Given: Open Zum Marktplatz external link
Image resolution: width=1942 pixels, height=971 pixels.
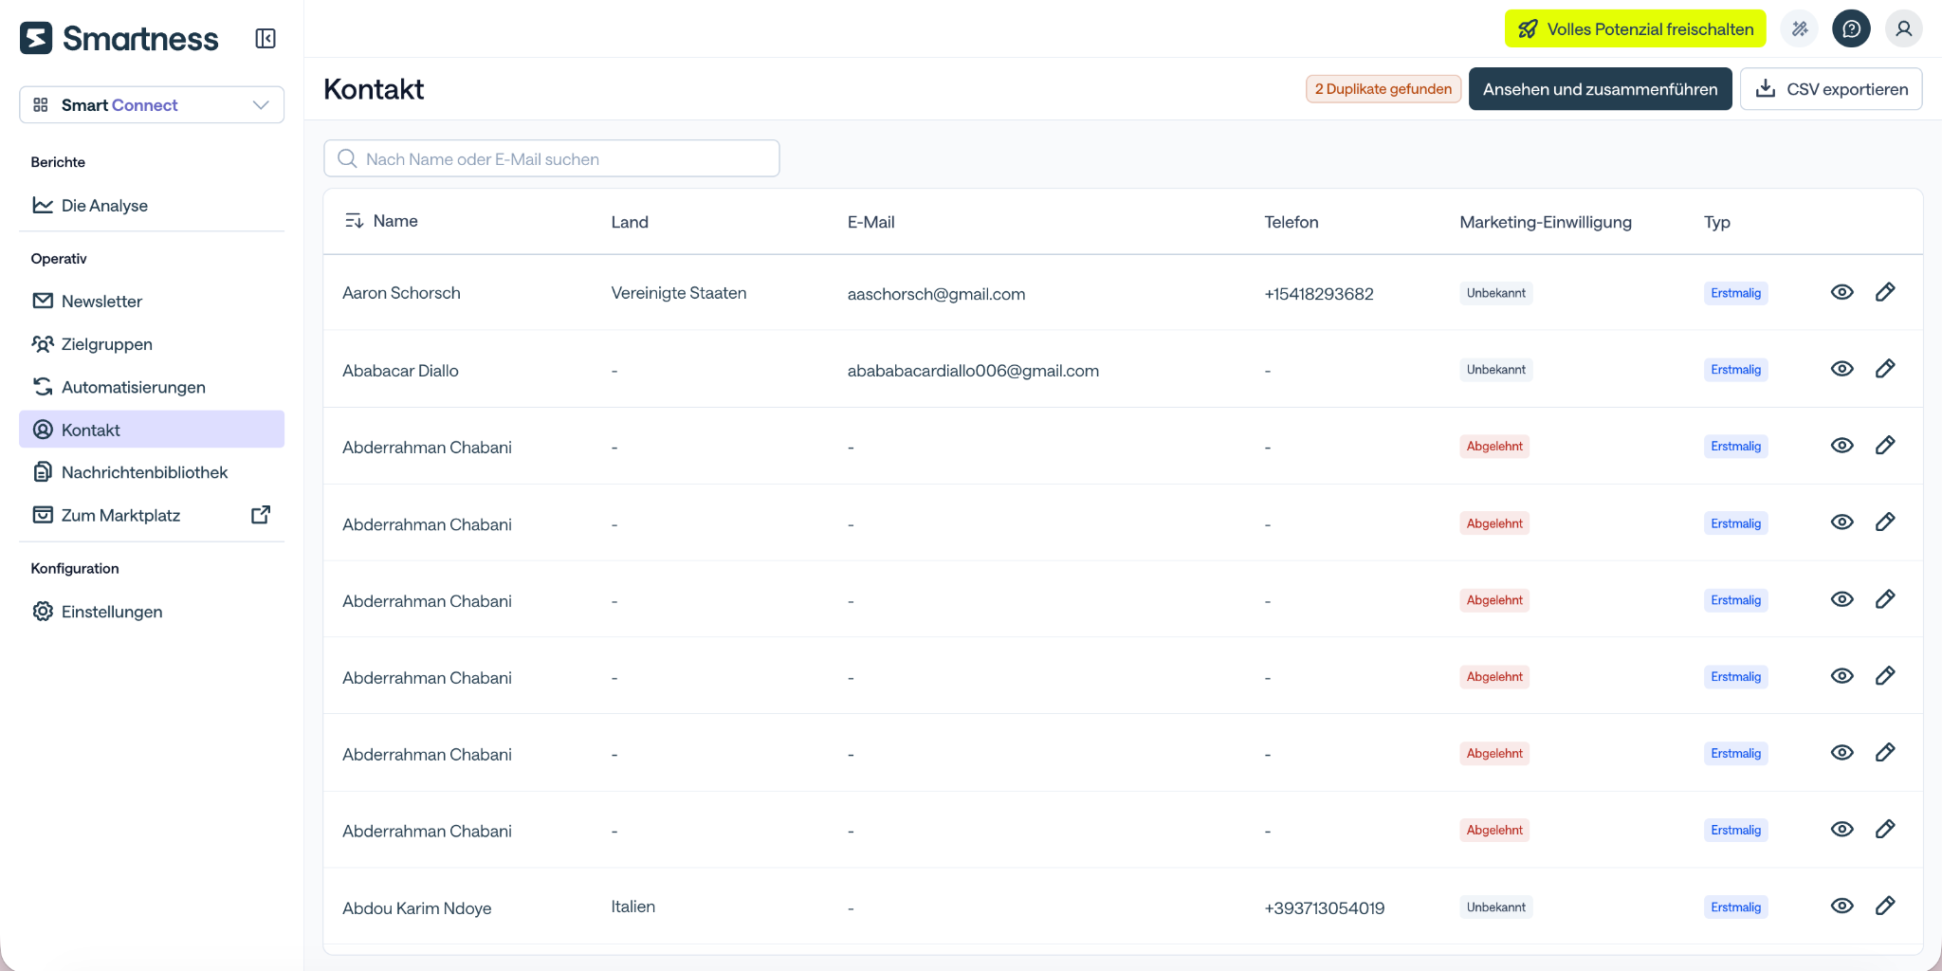Looking at the screenshot, I should pos(152,515).
